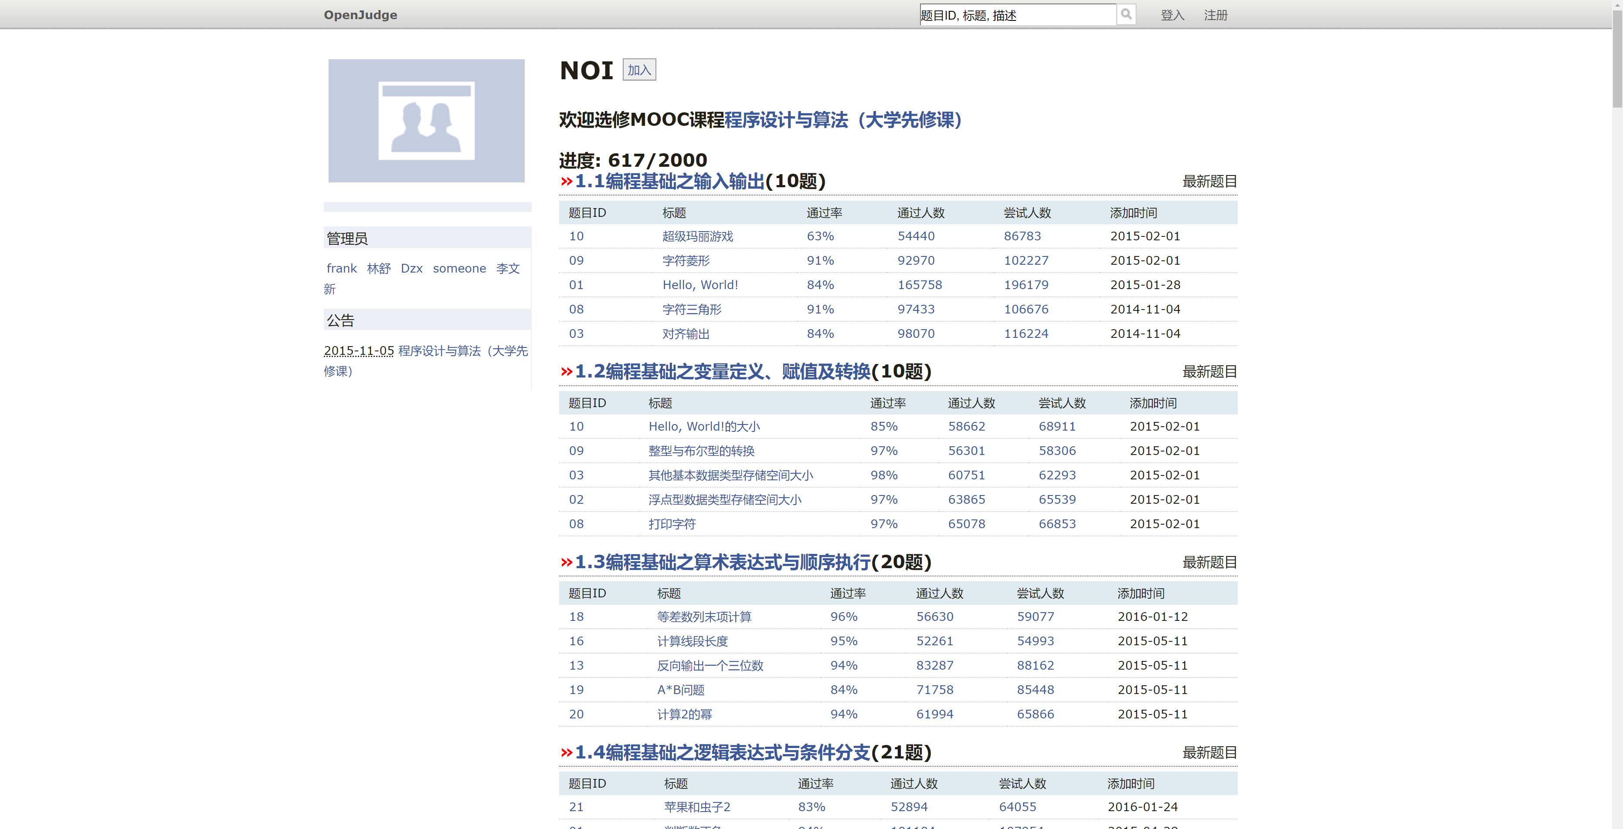The height and width of the screenshot is (829, 1623).
Task: Open section 1.2 变量定义、赋值及转换 heading
Action: click(722, 371)
